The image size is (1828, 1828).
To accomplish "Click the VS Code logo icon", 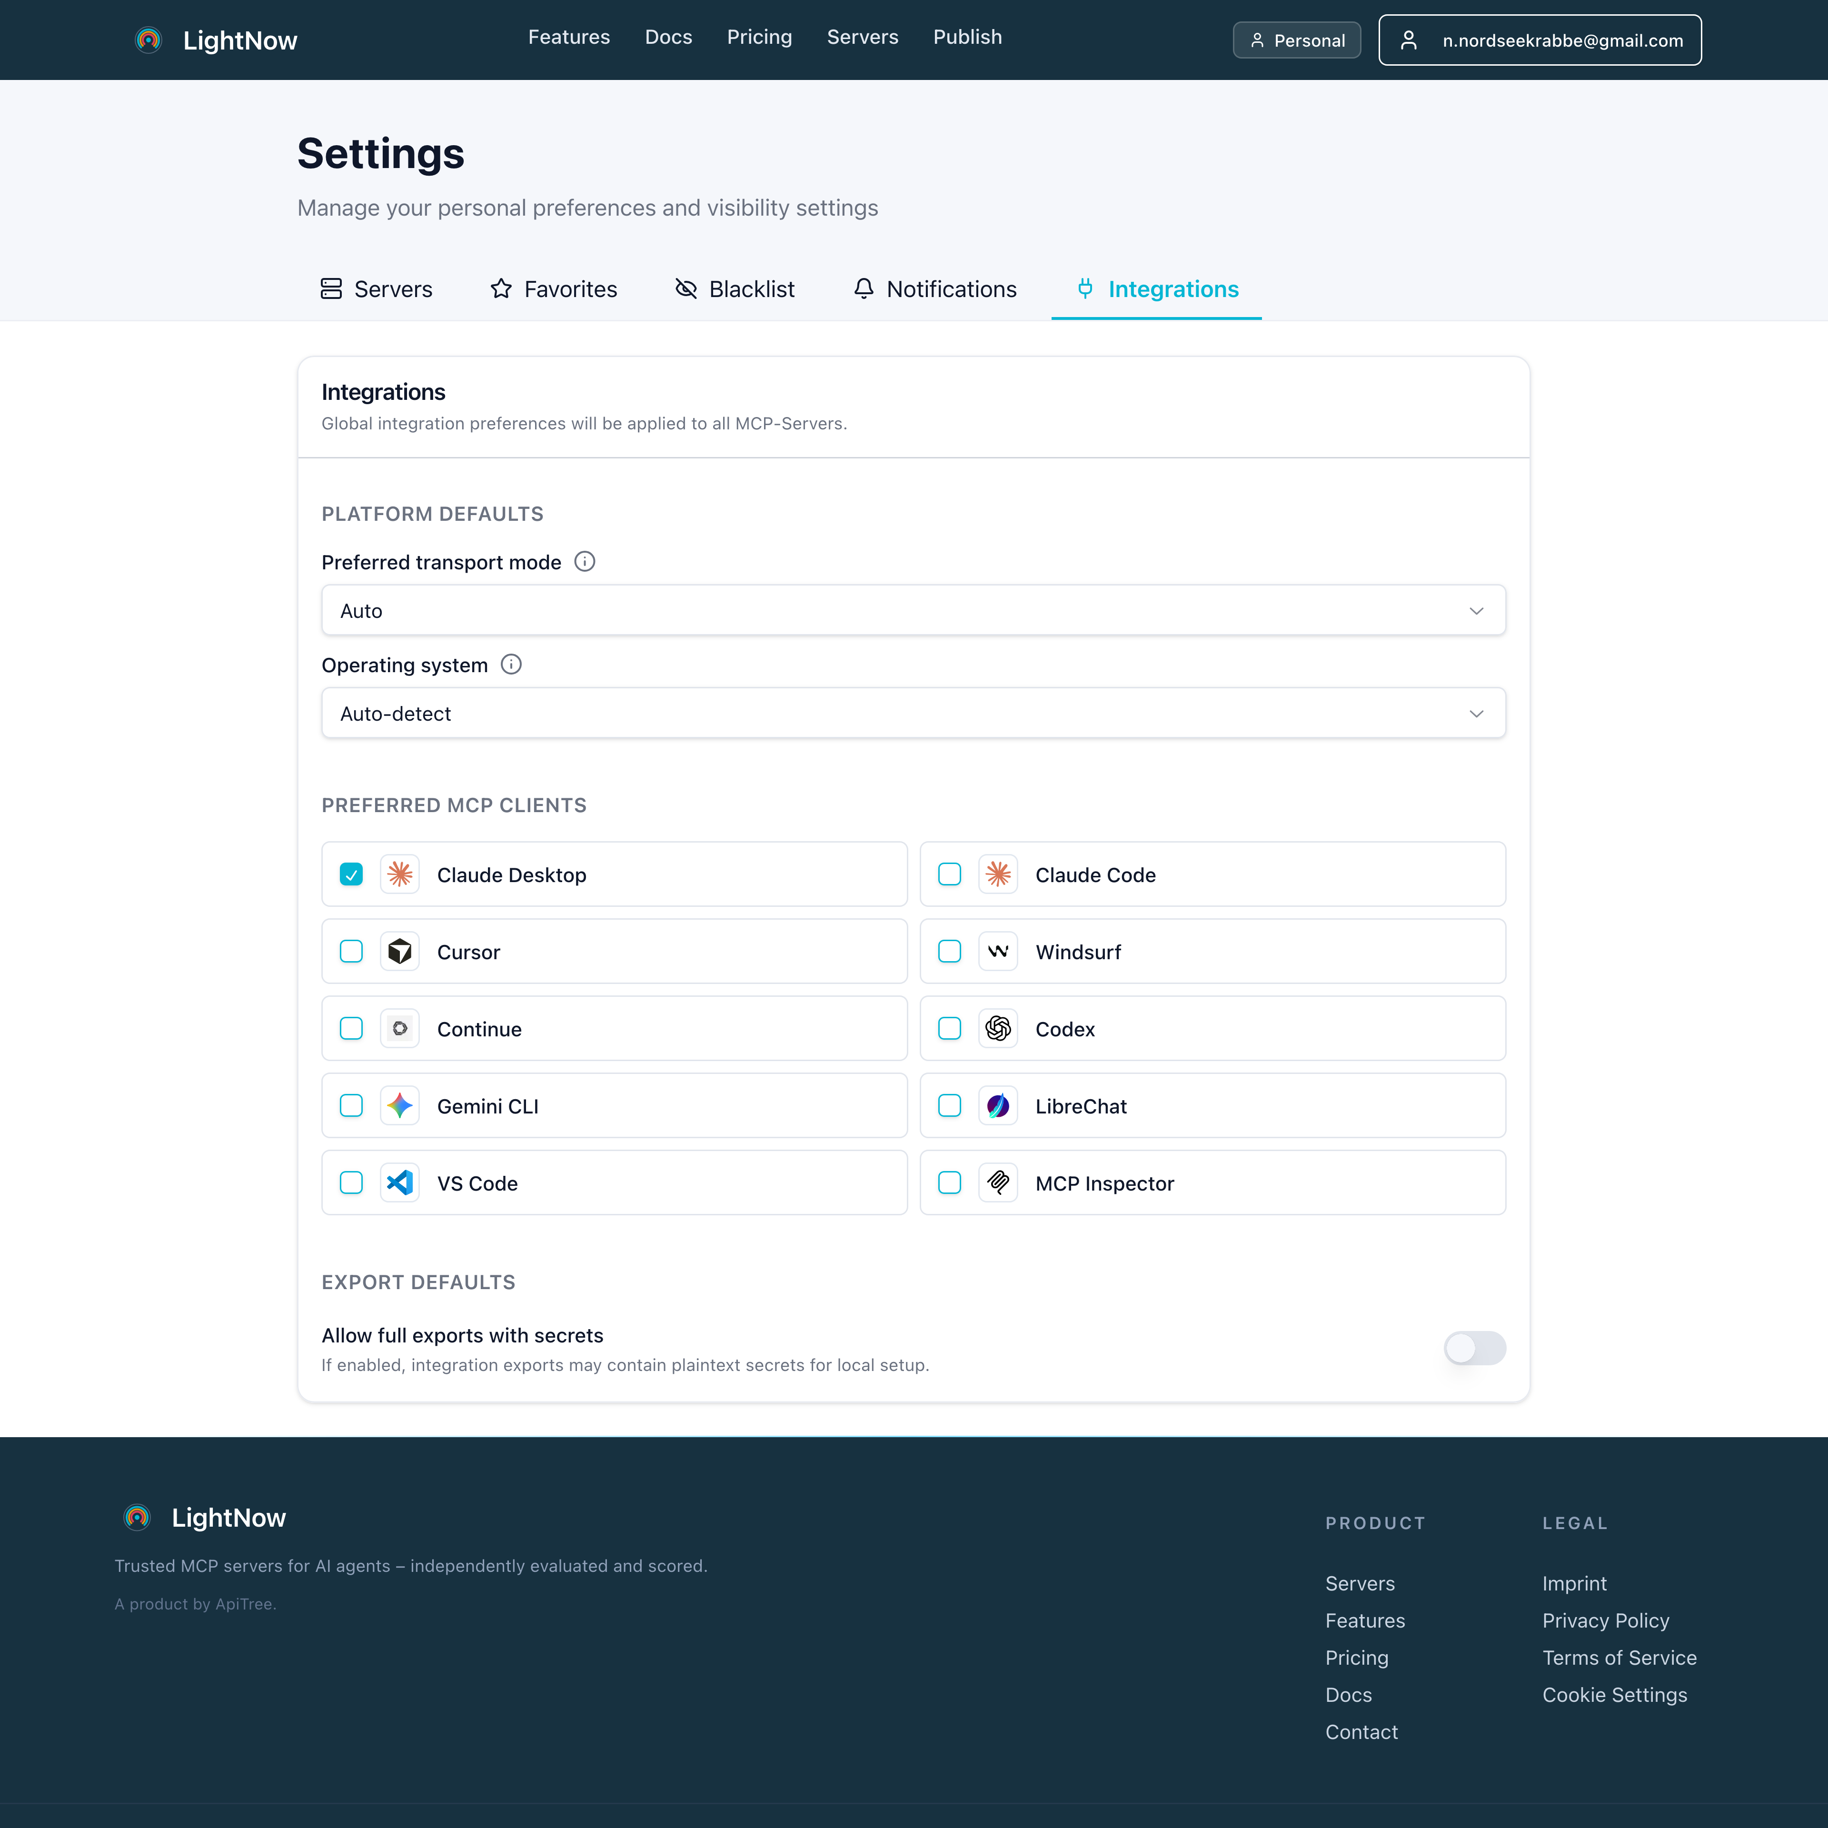I will 400,1182.
